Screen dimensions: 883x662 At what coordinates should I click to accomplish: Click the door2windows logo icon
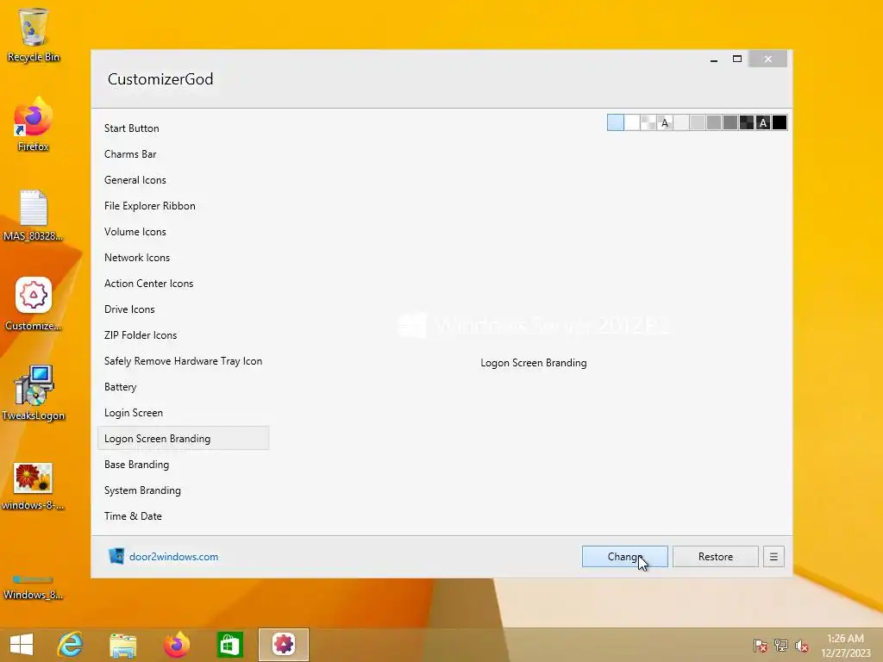point(116,556)
